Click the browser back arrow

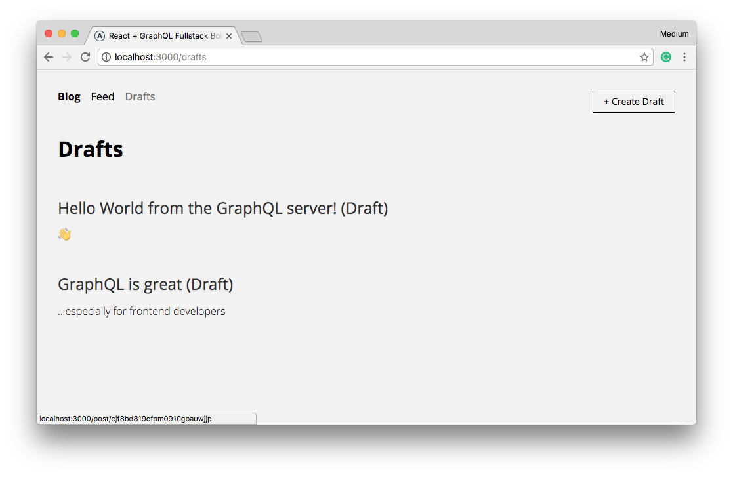(x=49, y=57)
